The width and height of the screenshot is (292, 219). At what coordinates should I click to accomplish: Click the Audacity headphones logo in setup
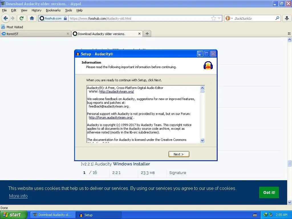(208, 66)
